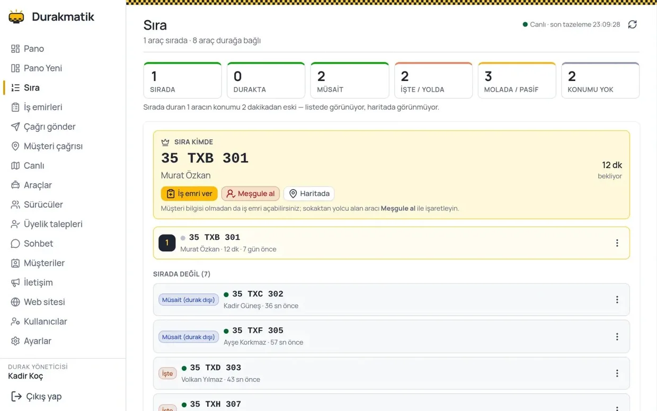This screenshot has width=657, height=411.
Task: Click the İş emirleri clipboard icon
Action: pos(15,108)
